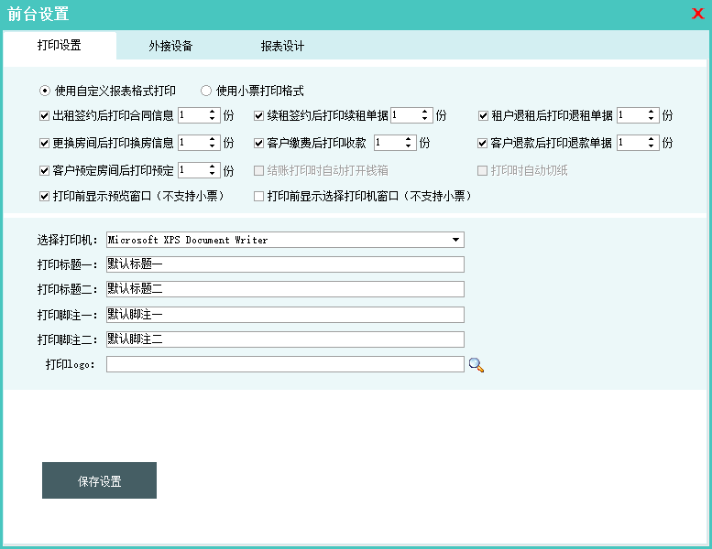The width and height of the screenshot is (712, 549).
Task: Open the 报表设计 tab
Action: click(x=282, y=46)
